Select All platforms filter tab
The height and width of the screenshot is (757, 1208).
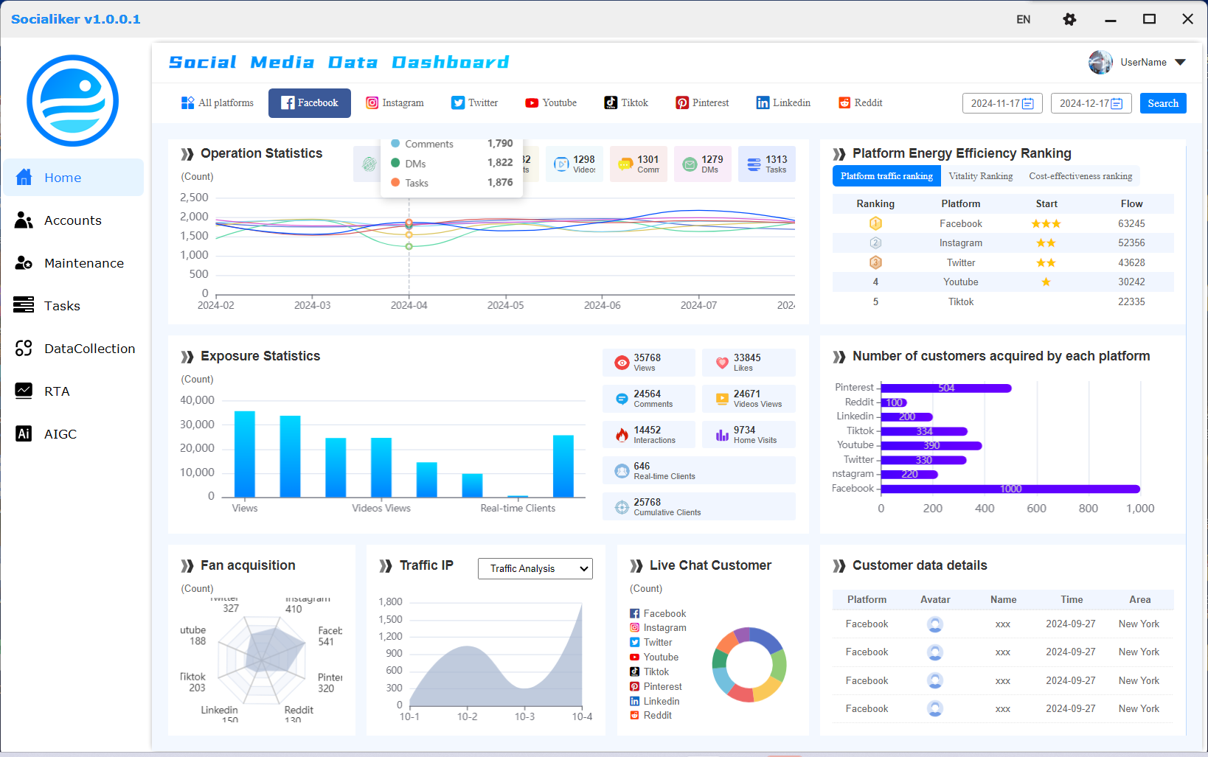click(218, 103)
